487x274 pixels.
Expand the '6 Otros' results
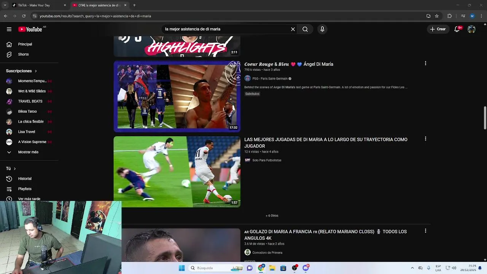click(x=272, y=216)
